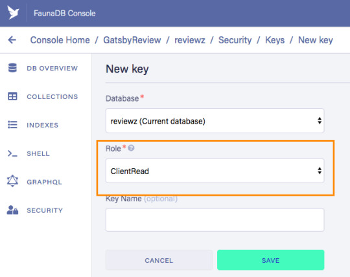Navigate to Console Home breadcrumb

pyautogui.click(x=60, y=40)
